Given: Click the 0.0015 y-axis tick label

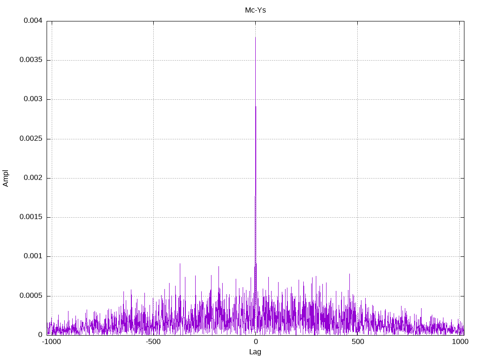Looking at the screenshot, I should [x=31, y=217].
